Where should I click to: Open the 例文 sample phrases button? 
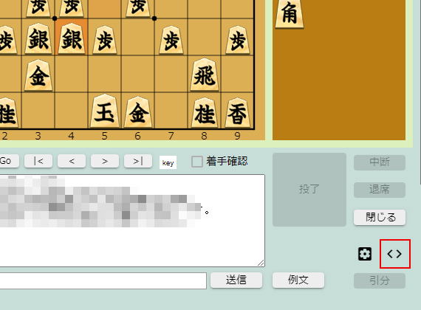[298, 280]
